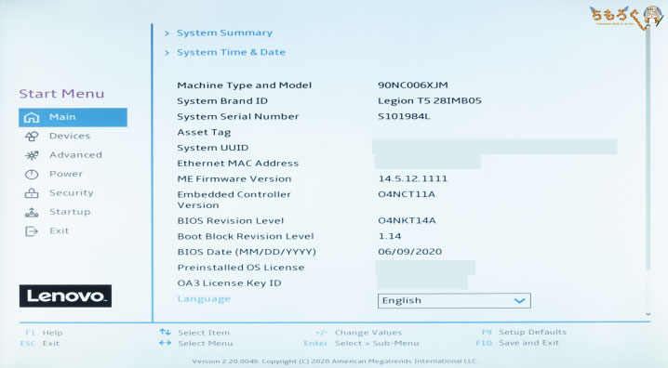Click F10 Save and Exit hint
The width and height of the screenshot is (668, 368).
click(517, 343)
